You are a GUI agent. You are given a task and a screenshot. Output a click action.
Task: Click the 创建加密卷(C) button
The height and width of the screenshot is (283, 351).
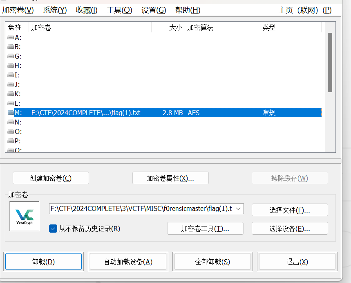point(51,178)
